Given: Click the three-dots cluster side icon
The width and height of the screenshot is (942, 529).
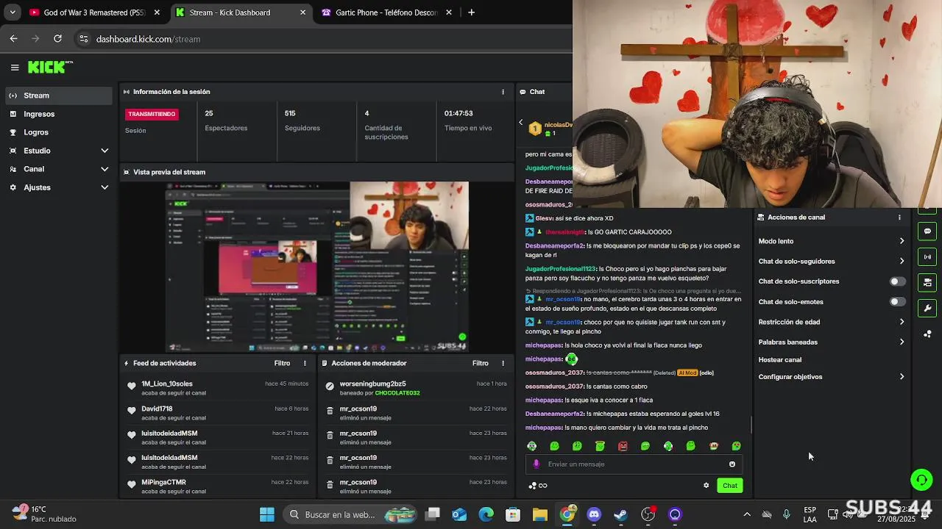Looking at the screenshot, I should pos(927,334).
